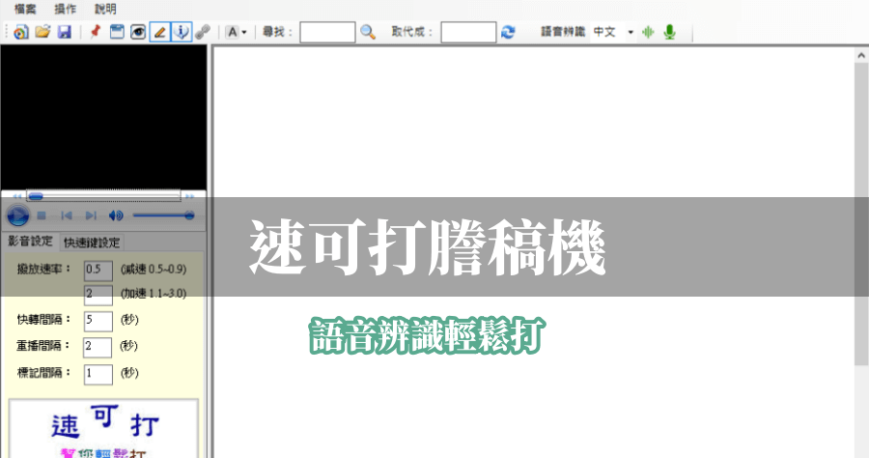The height and width of the screenshot is (458, 869).
Task: Click the previous track button
Action: pos(67,215)
